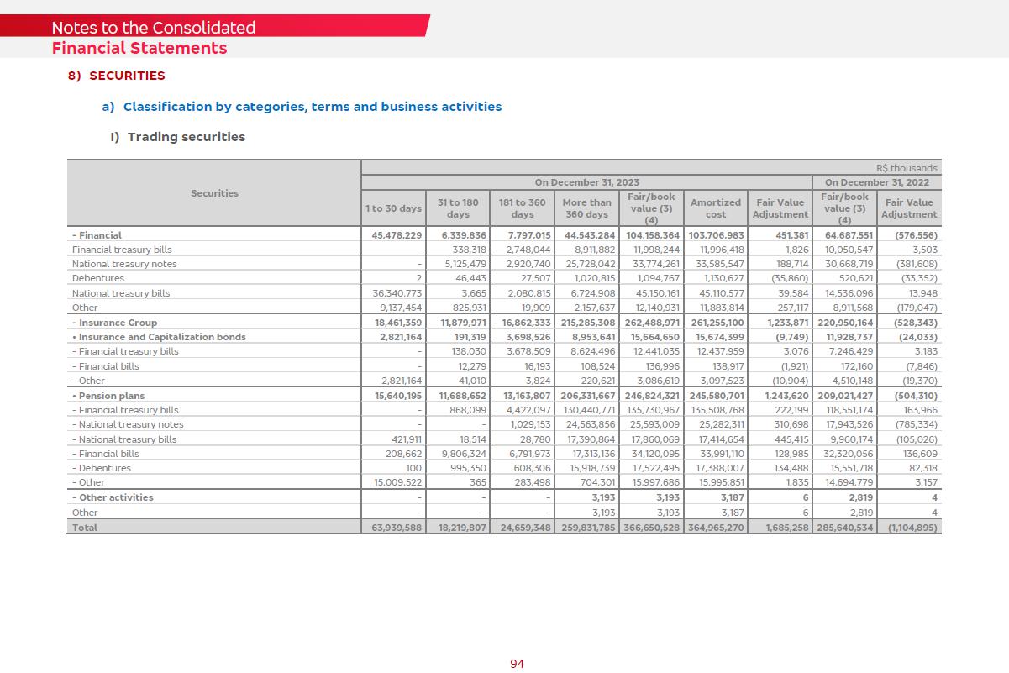Select the 'Amortized cost' column header
Screen dimensions: 1009x673
(715, 208)
